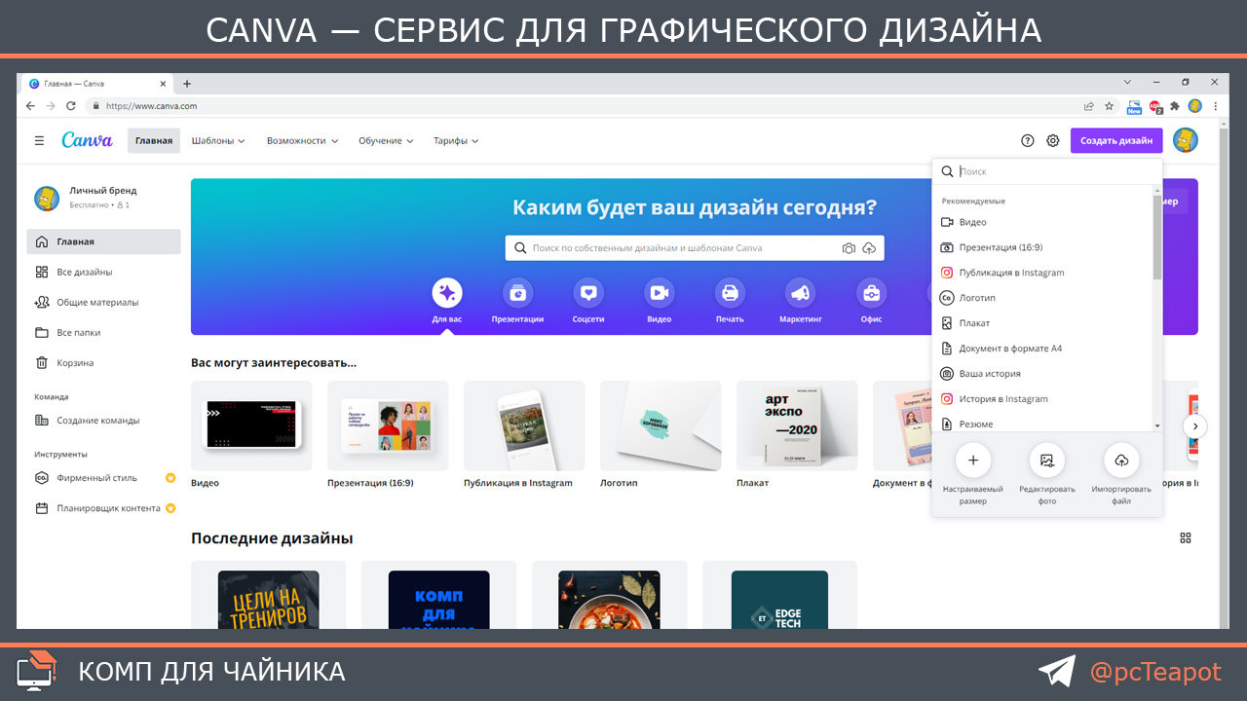Open Общие материалы in the sidebar
Viewport: 1247px width, 701px height.
tap(103, 302)
